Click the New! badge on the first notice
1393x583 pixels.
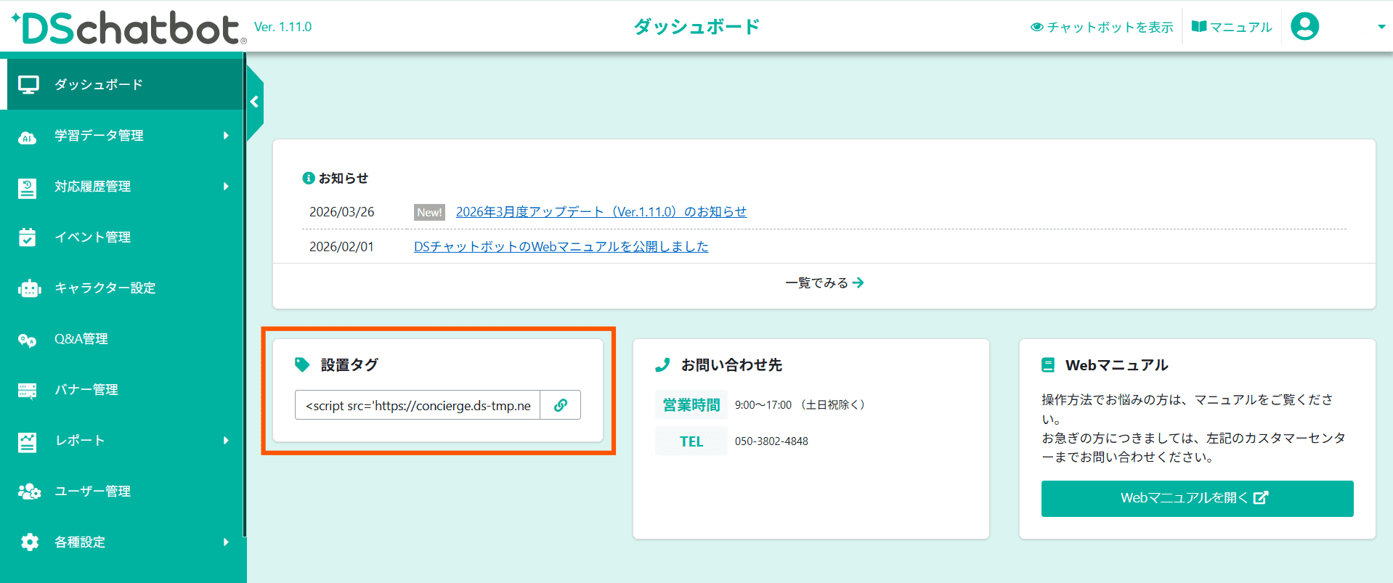point(429,212)
